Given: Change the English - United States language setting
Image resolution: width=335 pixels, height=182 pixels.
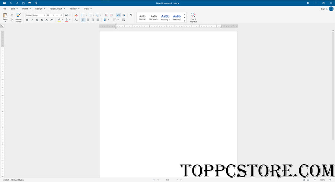Looking at the screenshot, I should (13, 180).
